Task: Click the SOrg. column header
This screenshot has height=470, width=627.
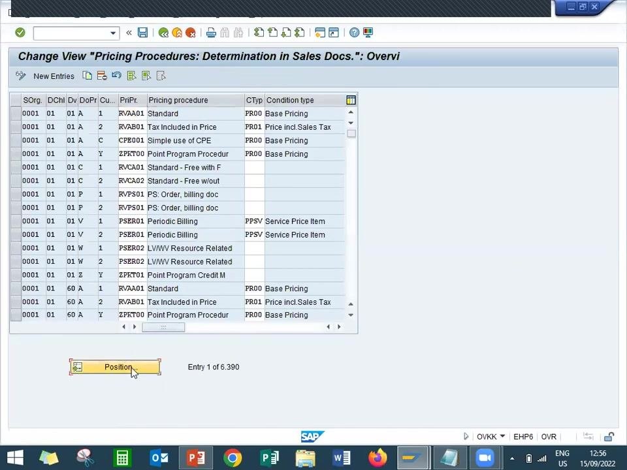Action: 33,100
